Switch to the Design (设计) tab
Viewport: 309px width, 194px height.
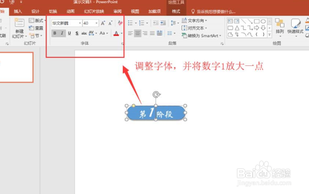click(x=35, y=12)
